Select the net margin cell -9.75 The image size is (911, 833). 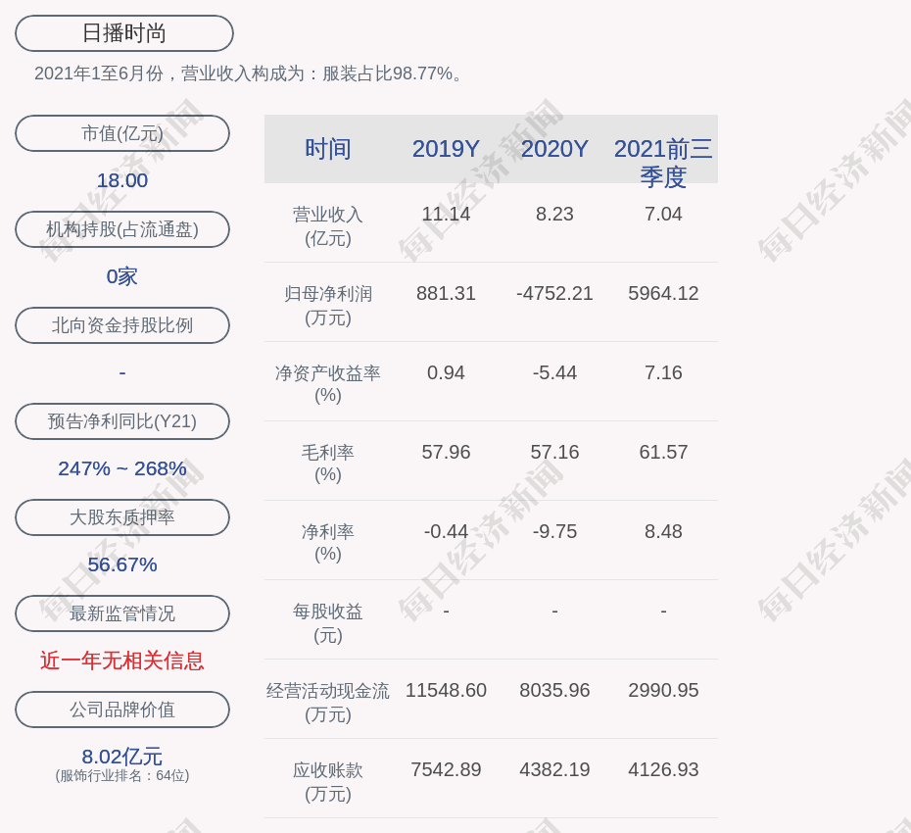coord(554,531)
